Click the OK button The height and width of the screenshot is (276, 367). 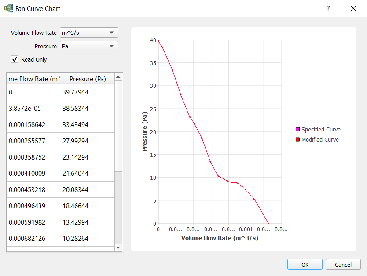305,265
